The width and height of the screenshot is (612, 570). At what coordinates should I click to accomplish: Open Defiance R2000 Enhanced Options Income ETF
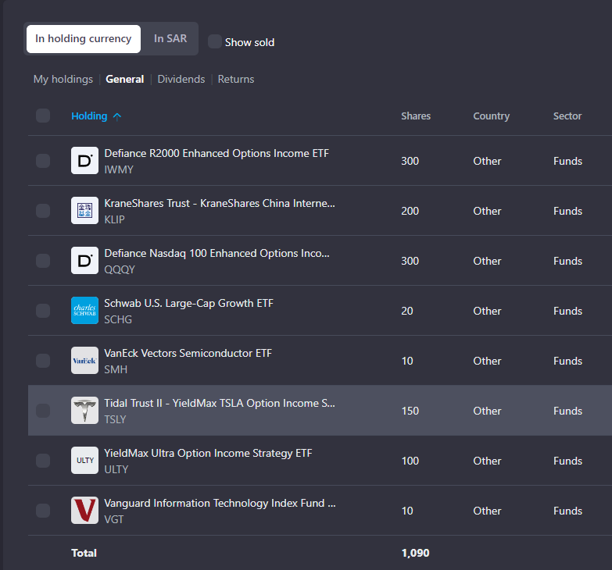pos(217,153)
